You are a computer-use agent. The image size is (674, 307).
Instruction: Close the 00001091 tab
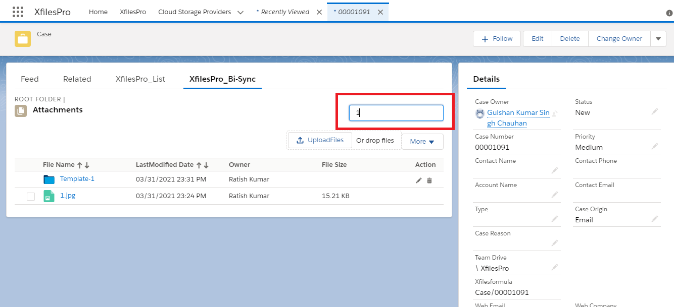click(x=380, y=12)
